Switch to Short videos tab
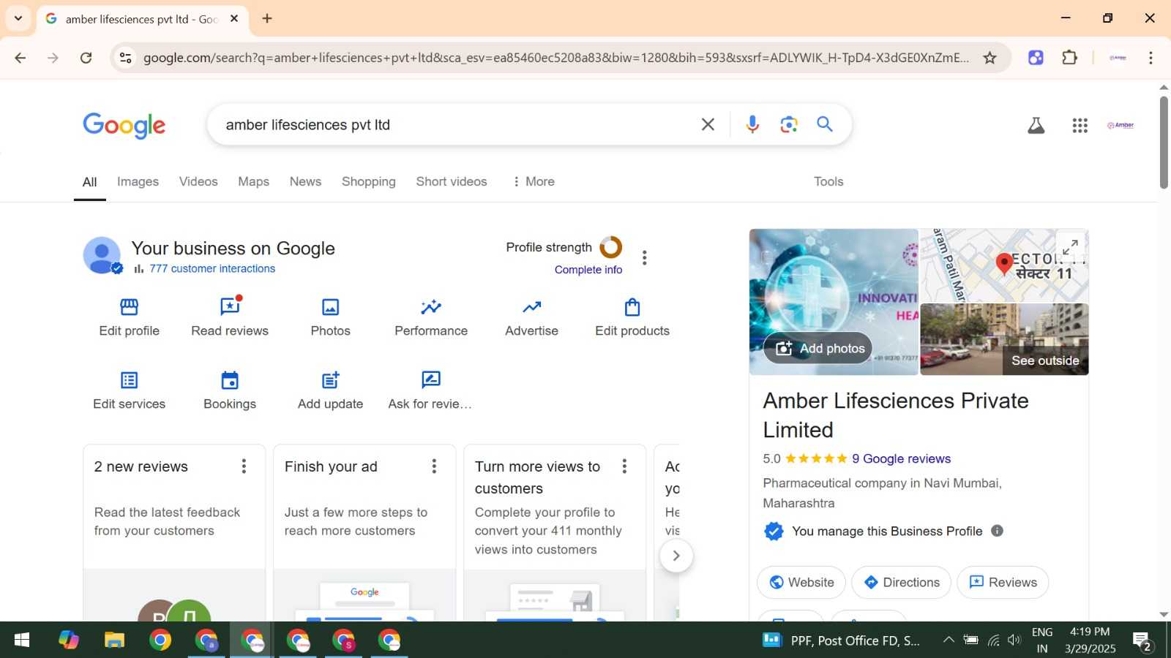1171x658 pixels. (x=451, y=181)
